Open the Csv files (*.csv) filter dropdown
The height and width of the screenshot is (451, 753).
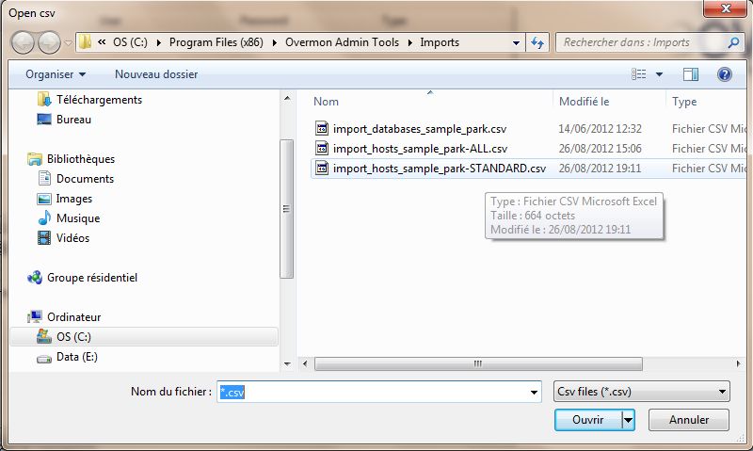pyautogui.click(x=642, y=392)
